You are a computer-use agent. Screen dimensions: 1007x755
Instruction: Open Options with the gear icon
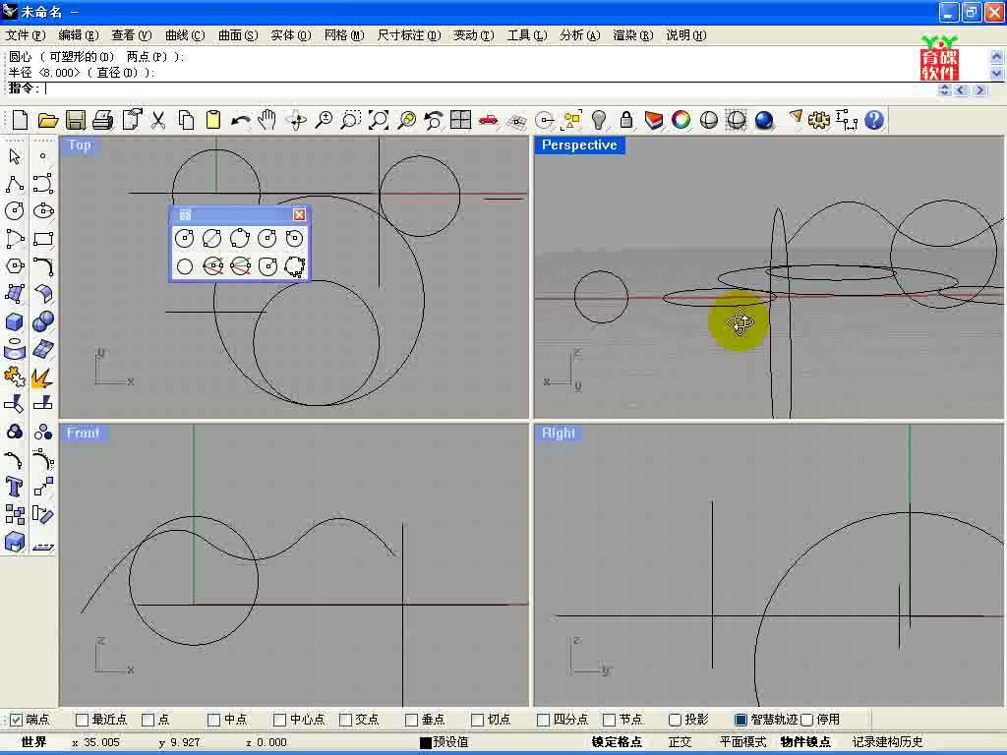pos(819,120)
